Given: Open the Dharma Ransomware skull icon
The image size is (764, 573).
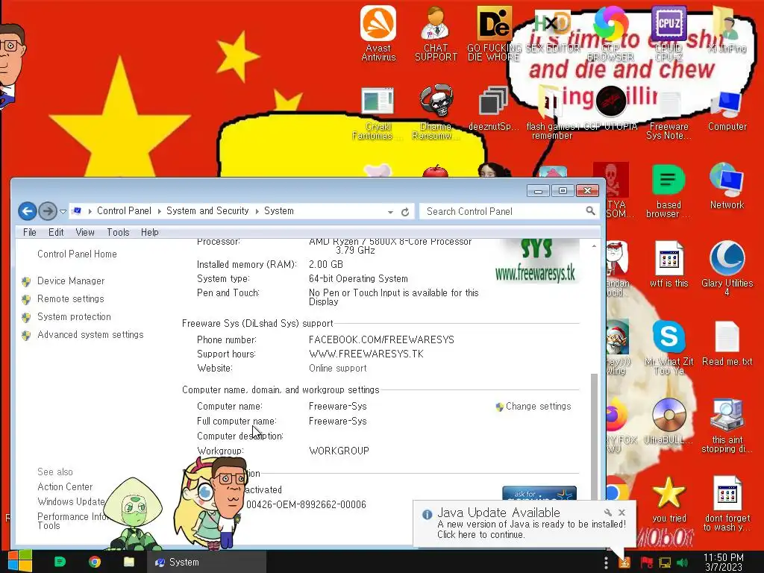Looking at the screenshot, I should tap(436, 113).
